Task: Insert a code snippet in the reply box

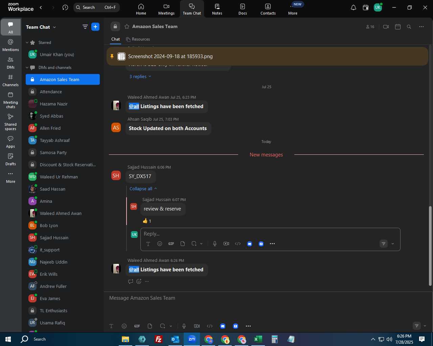Action: click(x=238, y=244)
